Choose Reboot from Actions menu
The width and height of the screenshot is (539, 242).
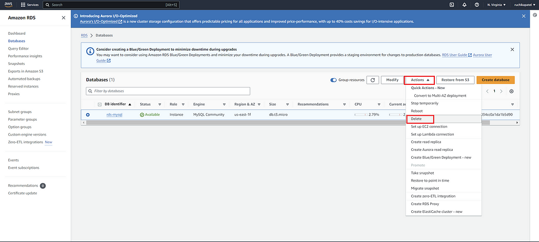click(444, 111)
